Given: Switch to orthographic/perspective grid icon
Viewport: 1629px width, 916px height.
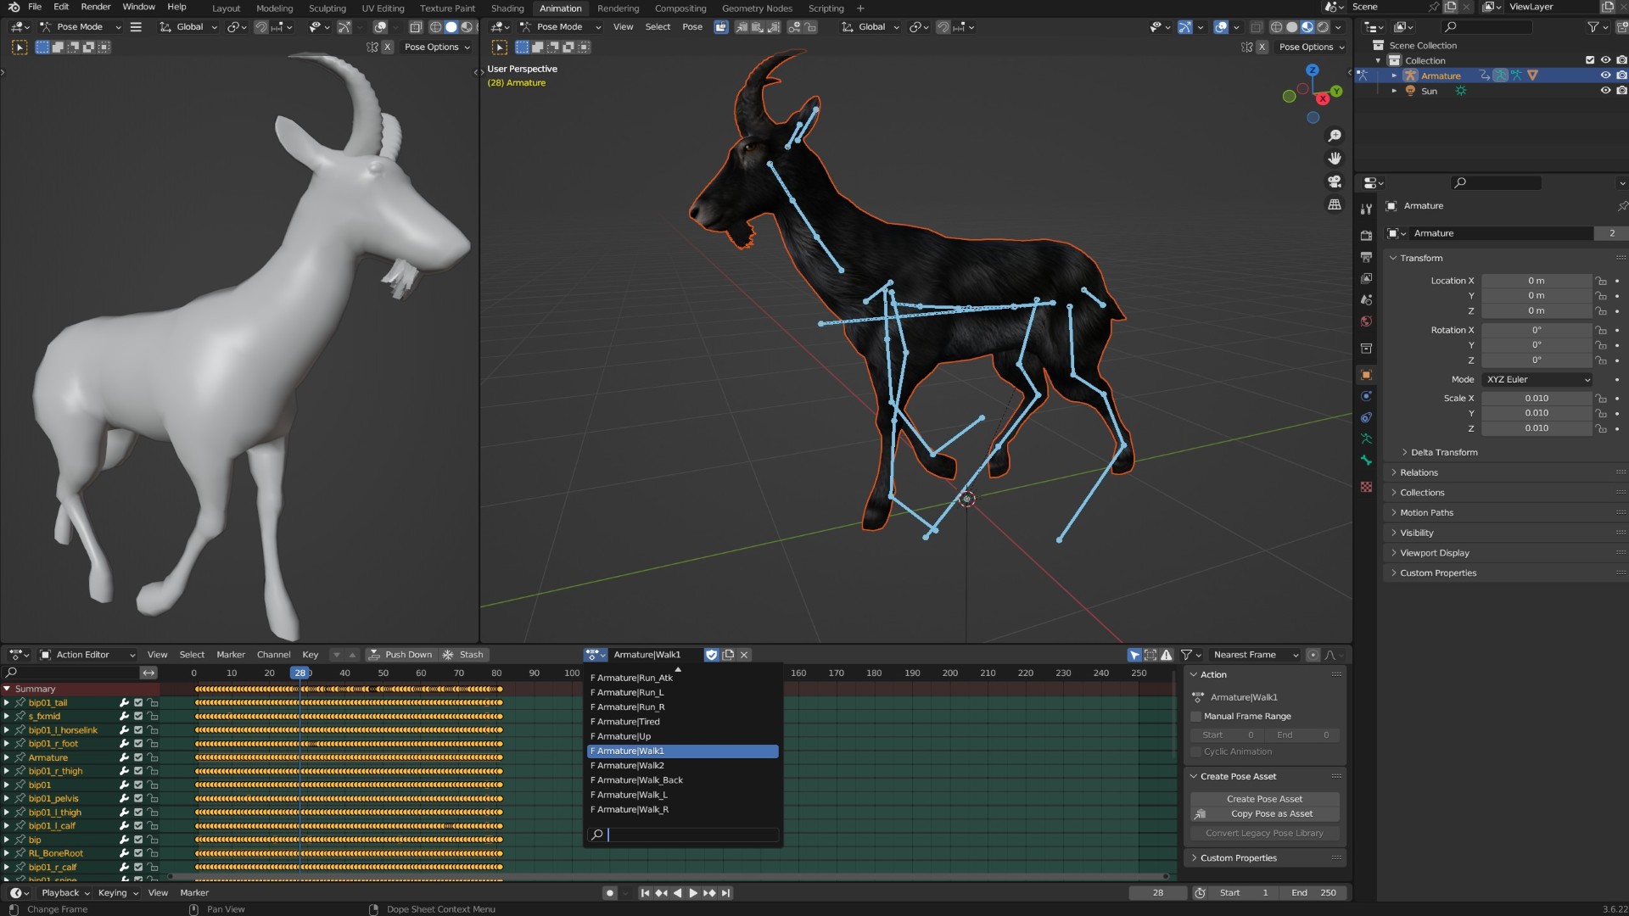Looking at the screenshot, I should pos(1335,204).
